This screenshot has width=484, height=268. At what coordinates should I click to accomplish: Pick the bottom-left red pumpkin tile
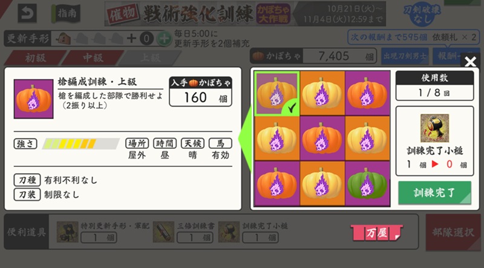(x=276, y=184)
